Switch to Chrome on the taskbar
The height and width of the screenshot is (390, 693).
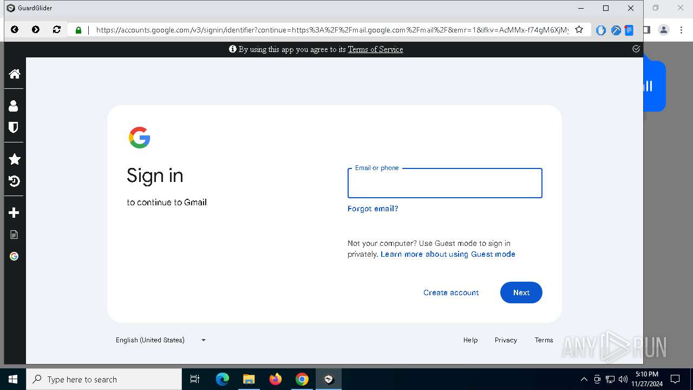[x=302, y=379]
